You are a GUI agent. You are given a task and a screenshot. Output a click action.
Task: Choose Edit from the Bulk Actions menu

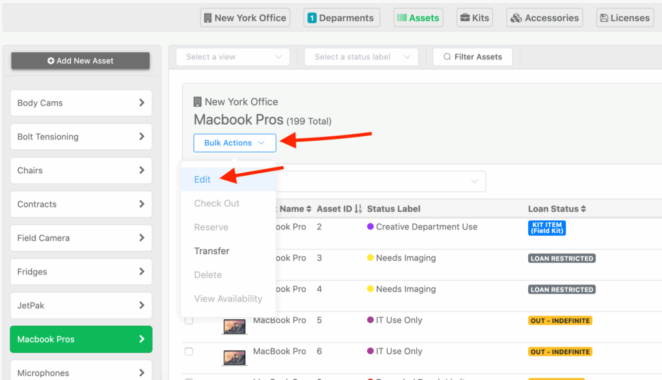[202, 179]
